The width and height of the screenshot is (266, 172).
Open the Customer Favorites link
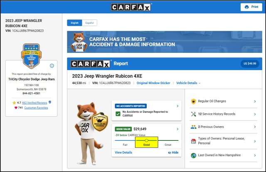(36, 107)
